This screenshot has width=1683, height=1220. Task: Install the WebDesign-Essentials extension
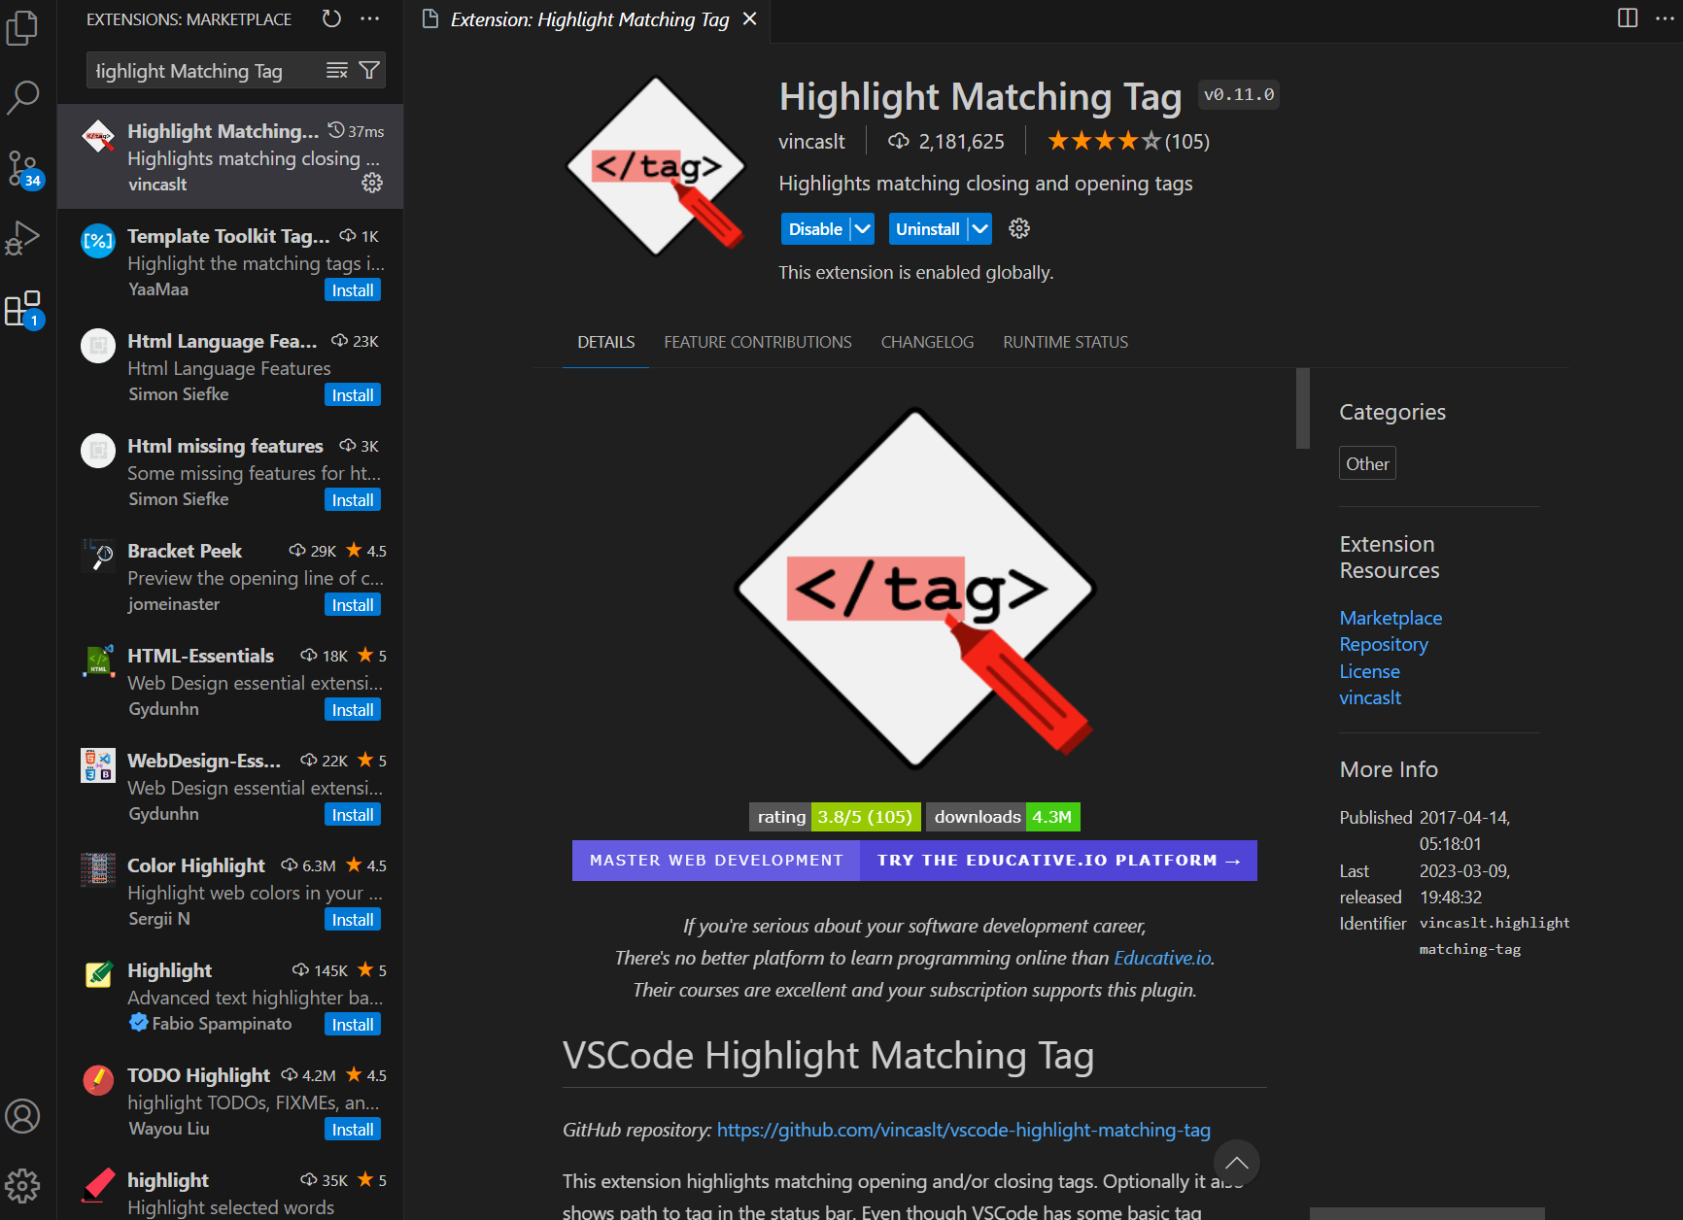pyautogui.click(x=353, y=815)
